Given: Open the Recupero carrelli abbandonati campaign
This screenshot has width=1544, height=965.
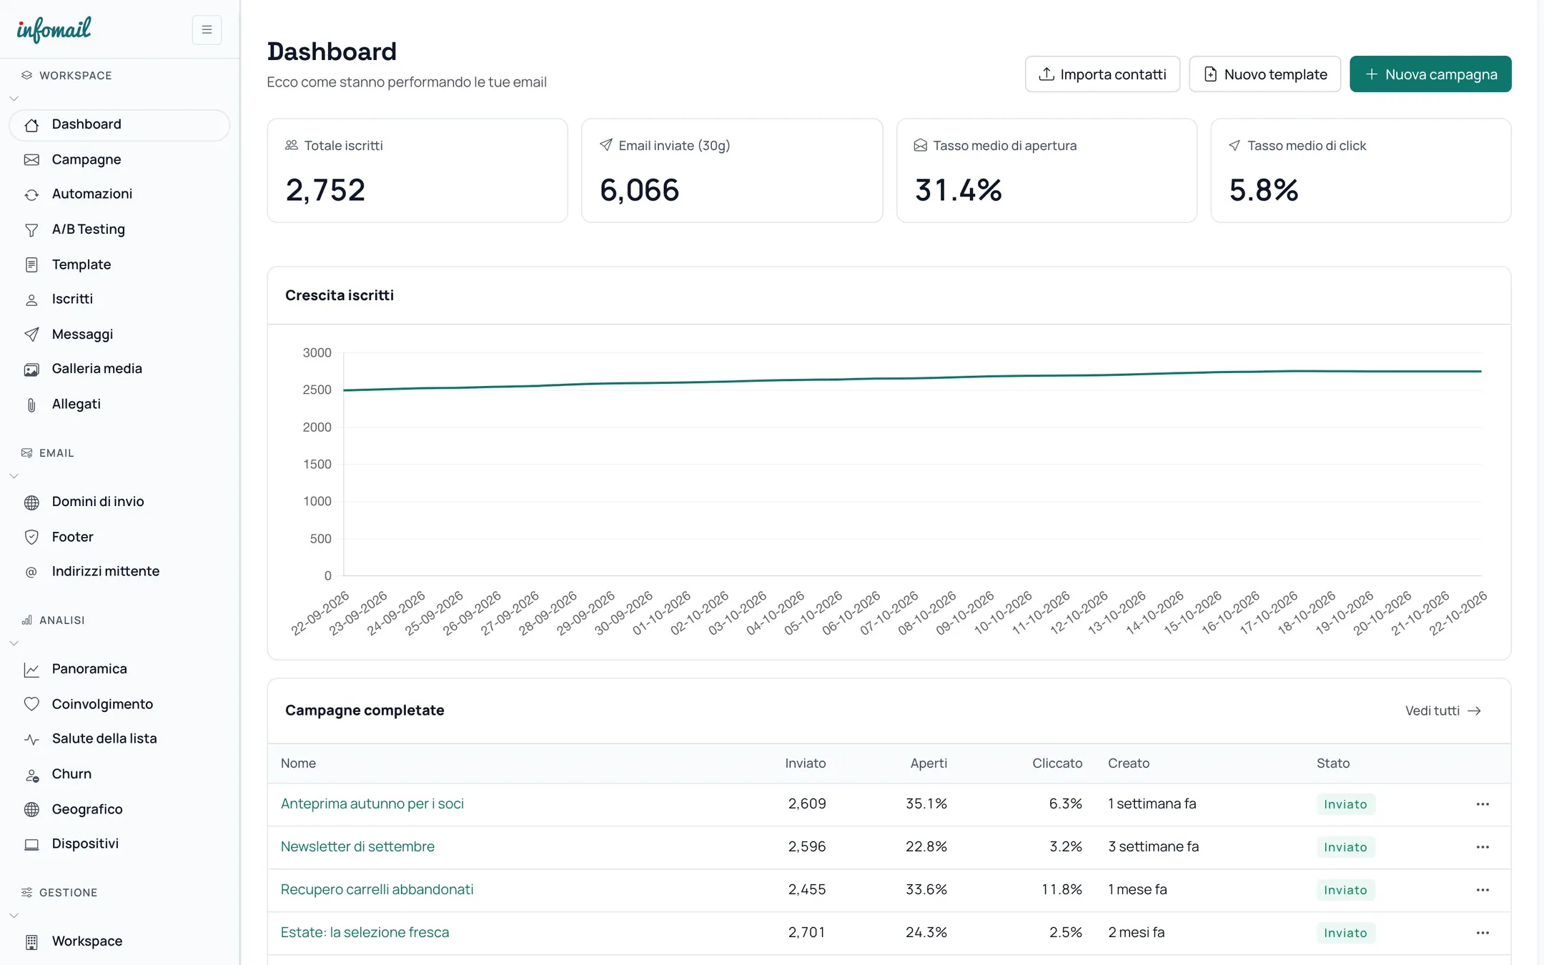Looking at the screenshot, I should 377,890.
